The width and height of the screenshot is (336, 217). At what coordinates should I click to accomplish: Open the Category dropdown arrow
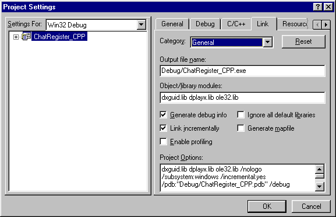tap(267, 42)
